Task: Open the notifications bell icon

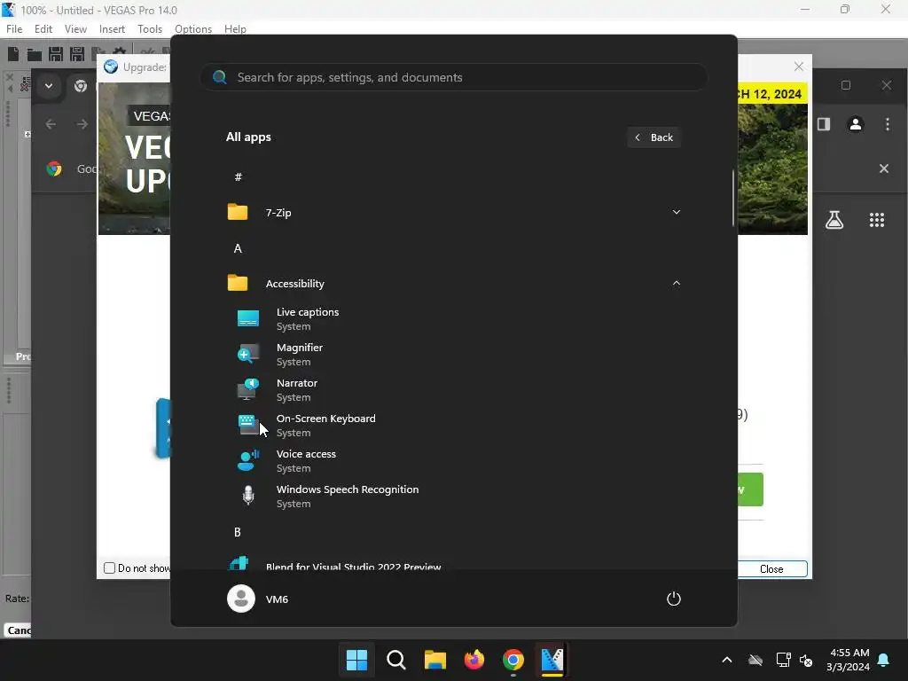Action: pos(884,660)
